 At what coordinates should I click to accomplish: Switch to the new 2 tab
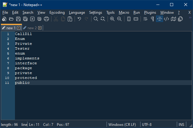[32, 28]
